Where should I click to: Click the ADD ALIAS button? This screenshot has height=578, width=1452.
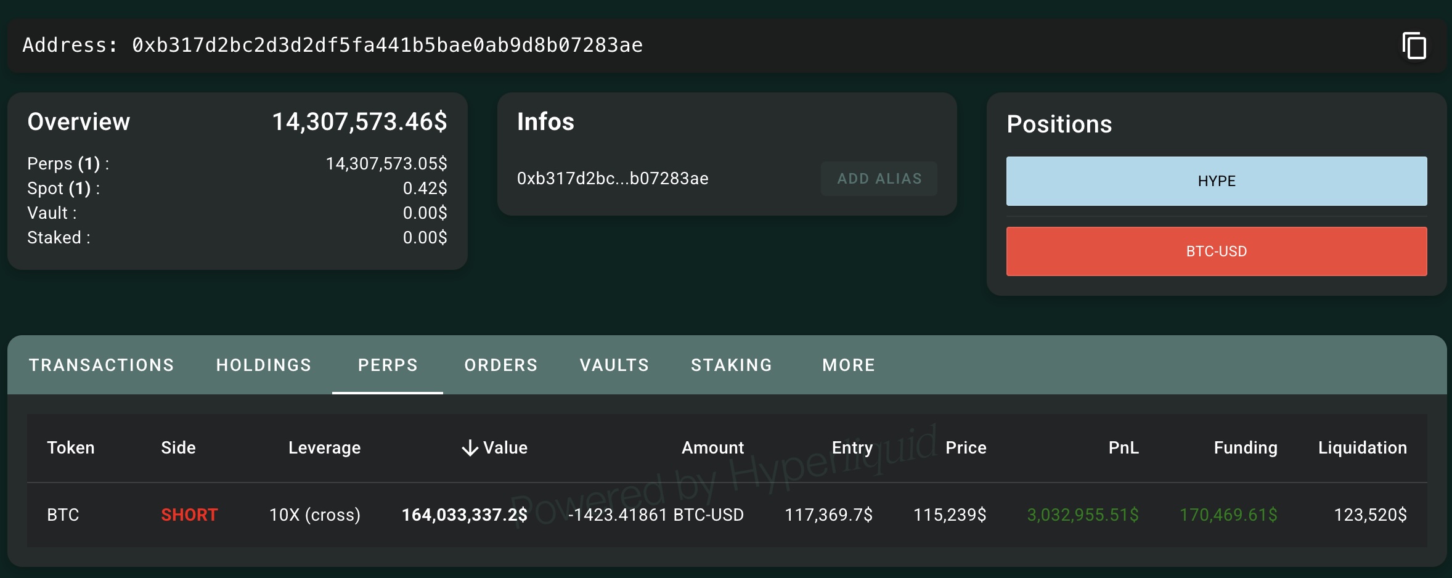coord(879,178)
